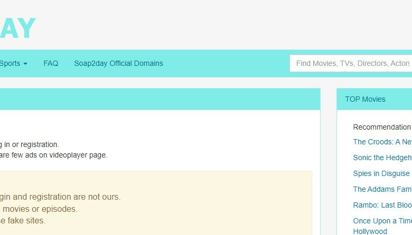Screen dimensions: 412x235
Task: Click text 'few ads on videoplayer page'
Action: 59,155
